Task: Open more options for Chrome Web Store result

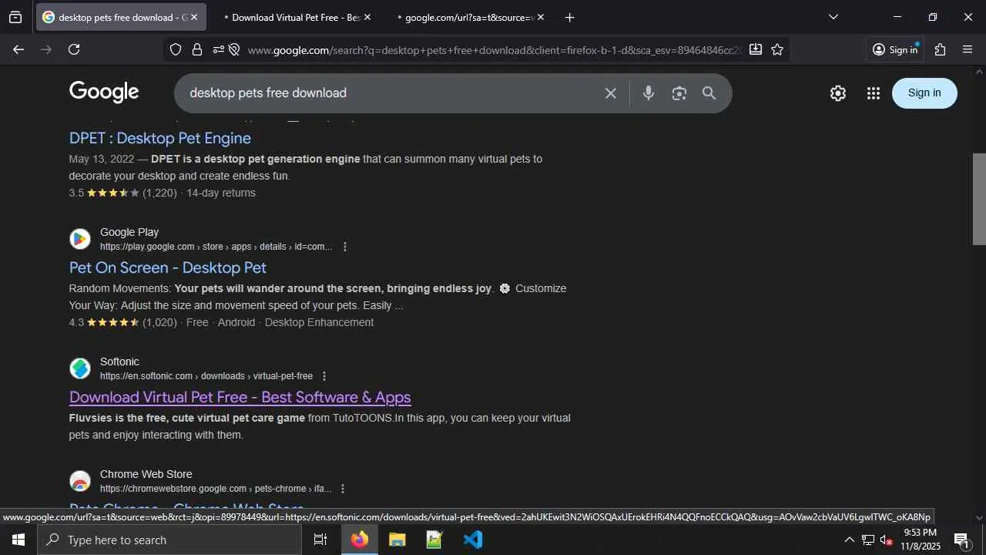Action: click(343, 489)
